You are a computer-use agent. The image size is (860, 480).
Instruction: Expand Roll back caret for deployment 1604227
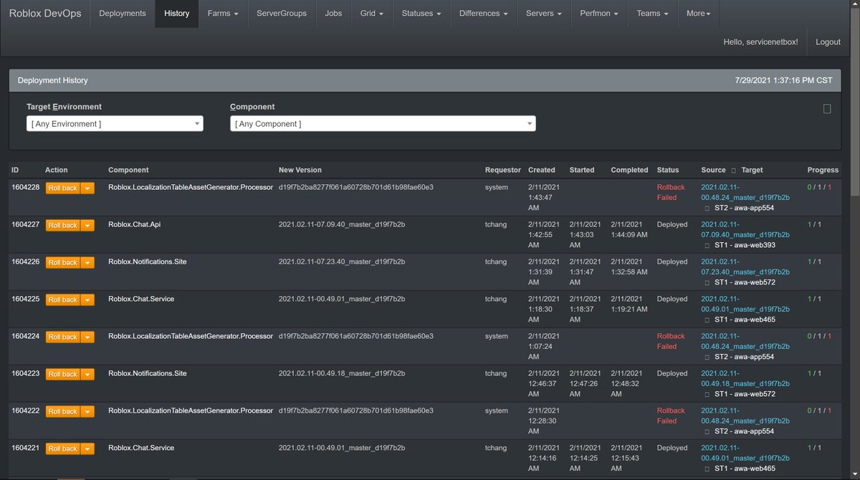[x=87, y=225]
